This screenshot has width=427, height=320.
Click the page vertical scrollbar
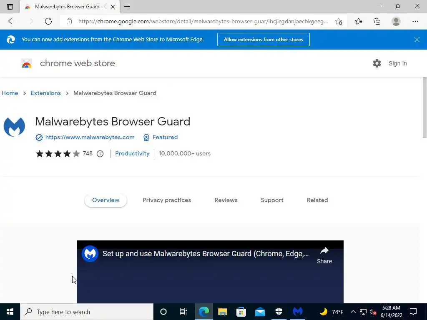pyautogui.click(x=424, y=107)
